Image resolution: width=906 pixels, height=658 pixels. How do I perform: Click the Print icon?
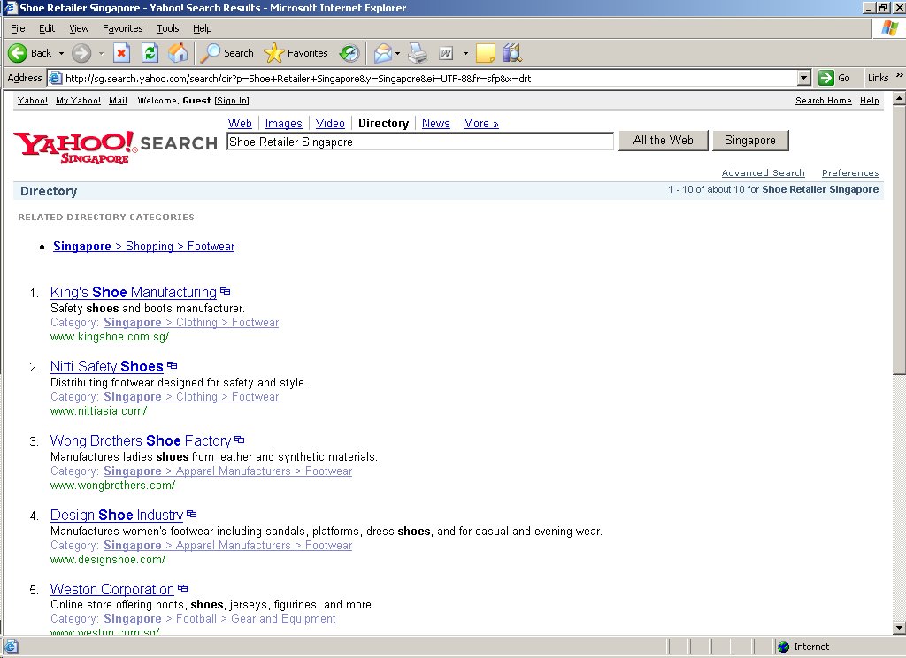point(418,53)
